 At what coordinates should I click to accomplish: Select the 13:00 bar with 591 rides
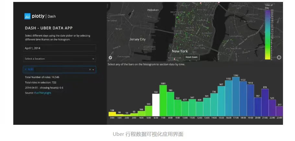[207, 107]
